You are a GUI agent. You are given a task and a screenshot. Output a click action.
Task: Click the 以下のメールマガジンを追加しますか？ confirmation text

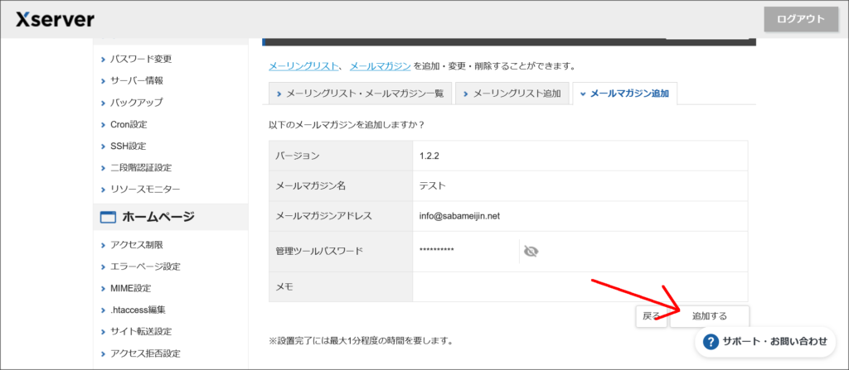[x=347, y=124]
